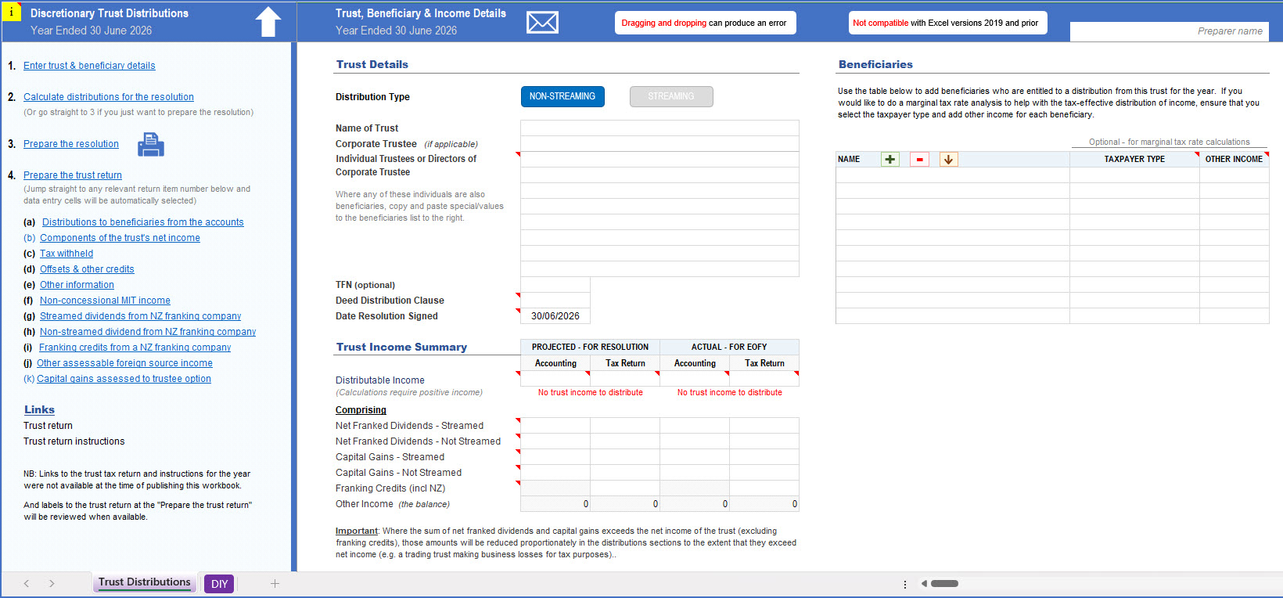The height and width of the screenshot is (598, 1283).
Task: Click the white up arrow icon
Action: point(268,22)
